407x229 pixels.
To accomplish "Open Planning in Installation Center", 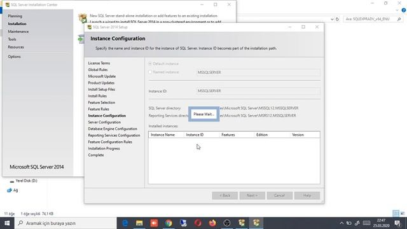I will click(15, 16).
